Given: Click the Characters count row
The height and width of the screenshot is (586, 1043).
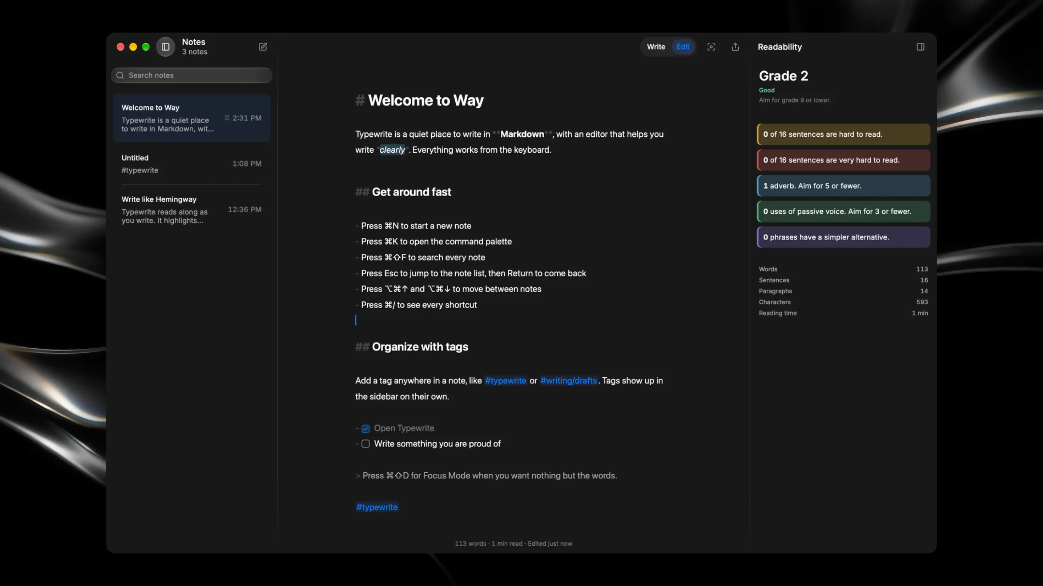Looking at the screenshot, I should point(843,302).
